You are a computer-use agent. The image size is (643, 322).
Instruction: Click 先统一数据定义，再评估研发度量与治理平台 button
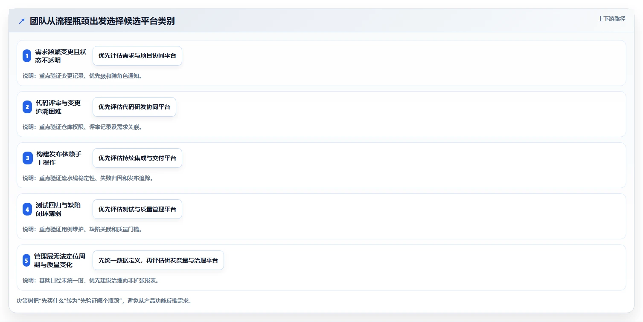tap(158, 260)
